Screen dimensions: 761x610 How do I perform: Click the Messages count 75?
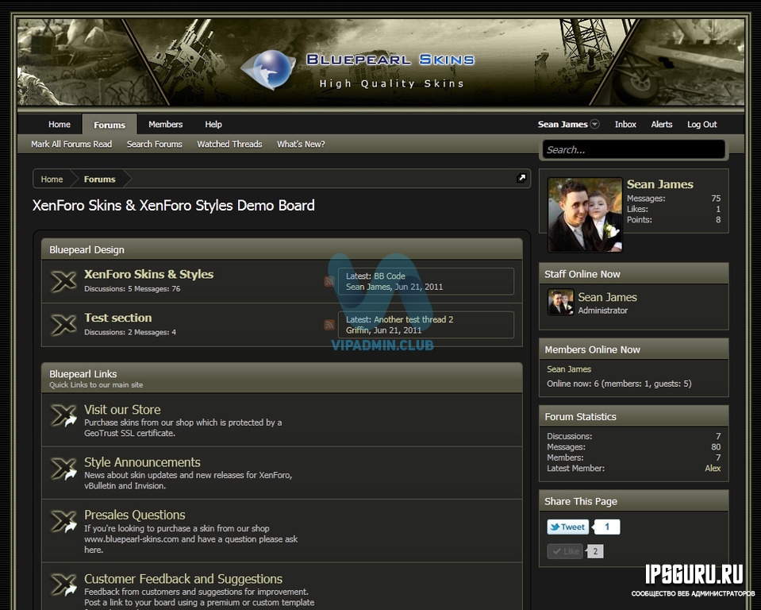pos(716,198)
